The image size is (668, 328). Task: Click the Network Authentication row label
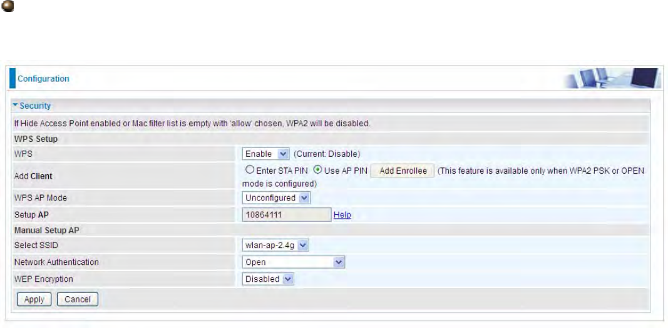tap(56, 262)
